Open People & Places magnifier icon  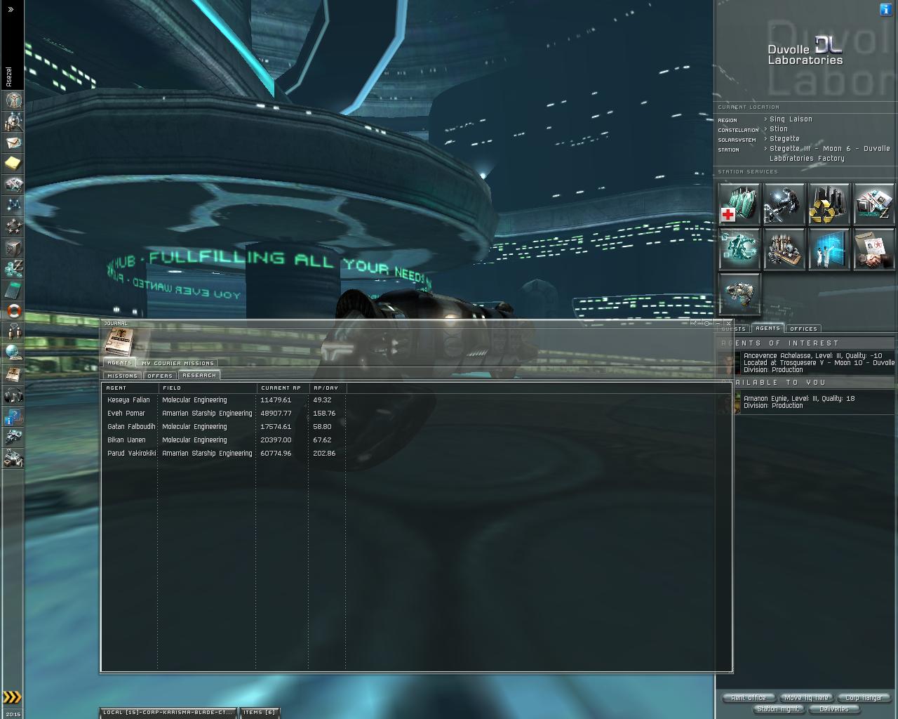point(14,121)
